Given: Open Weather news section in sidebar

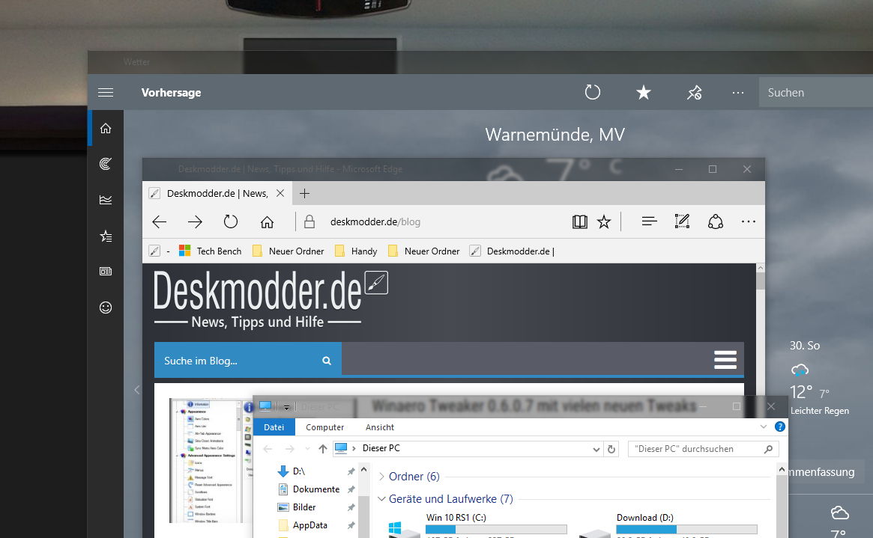Looking at the screenshot, I should [x=106, y=271].
